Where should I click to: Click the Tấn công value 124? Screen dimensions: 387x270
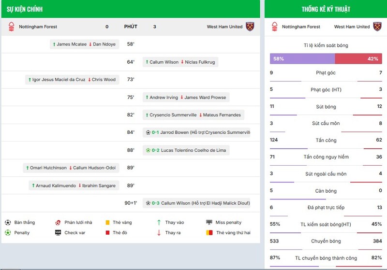(274, 140)
